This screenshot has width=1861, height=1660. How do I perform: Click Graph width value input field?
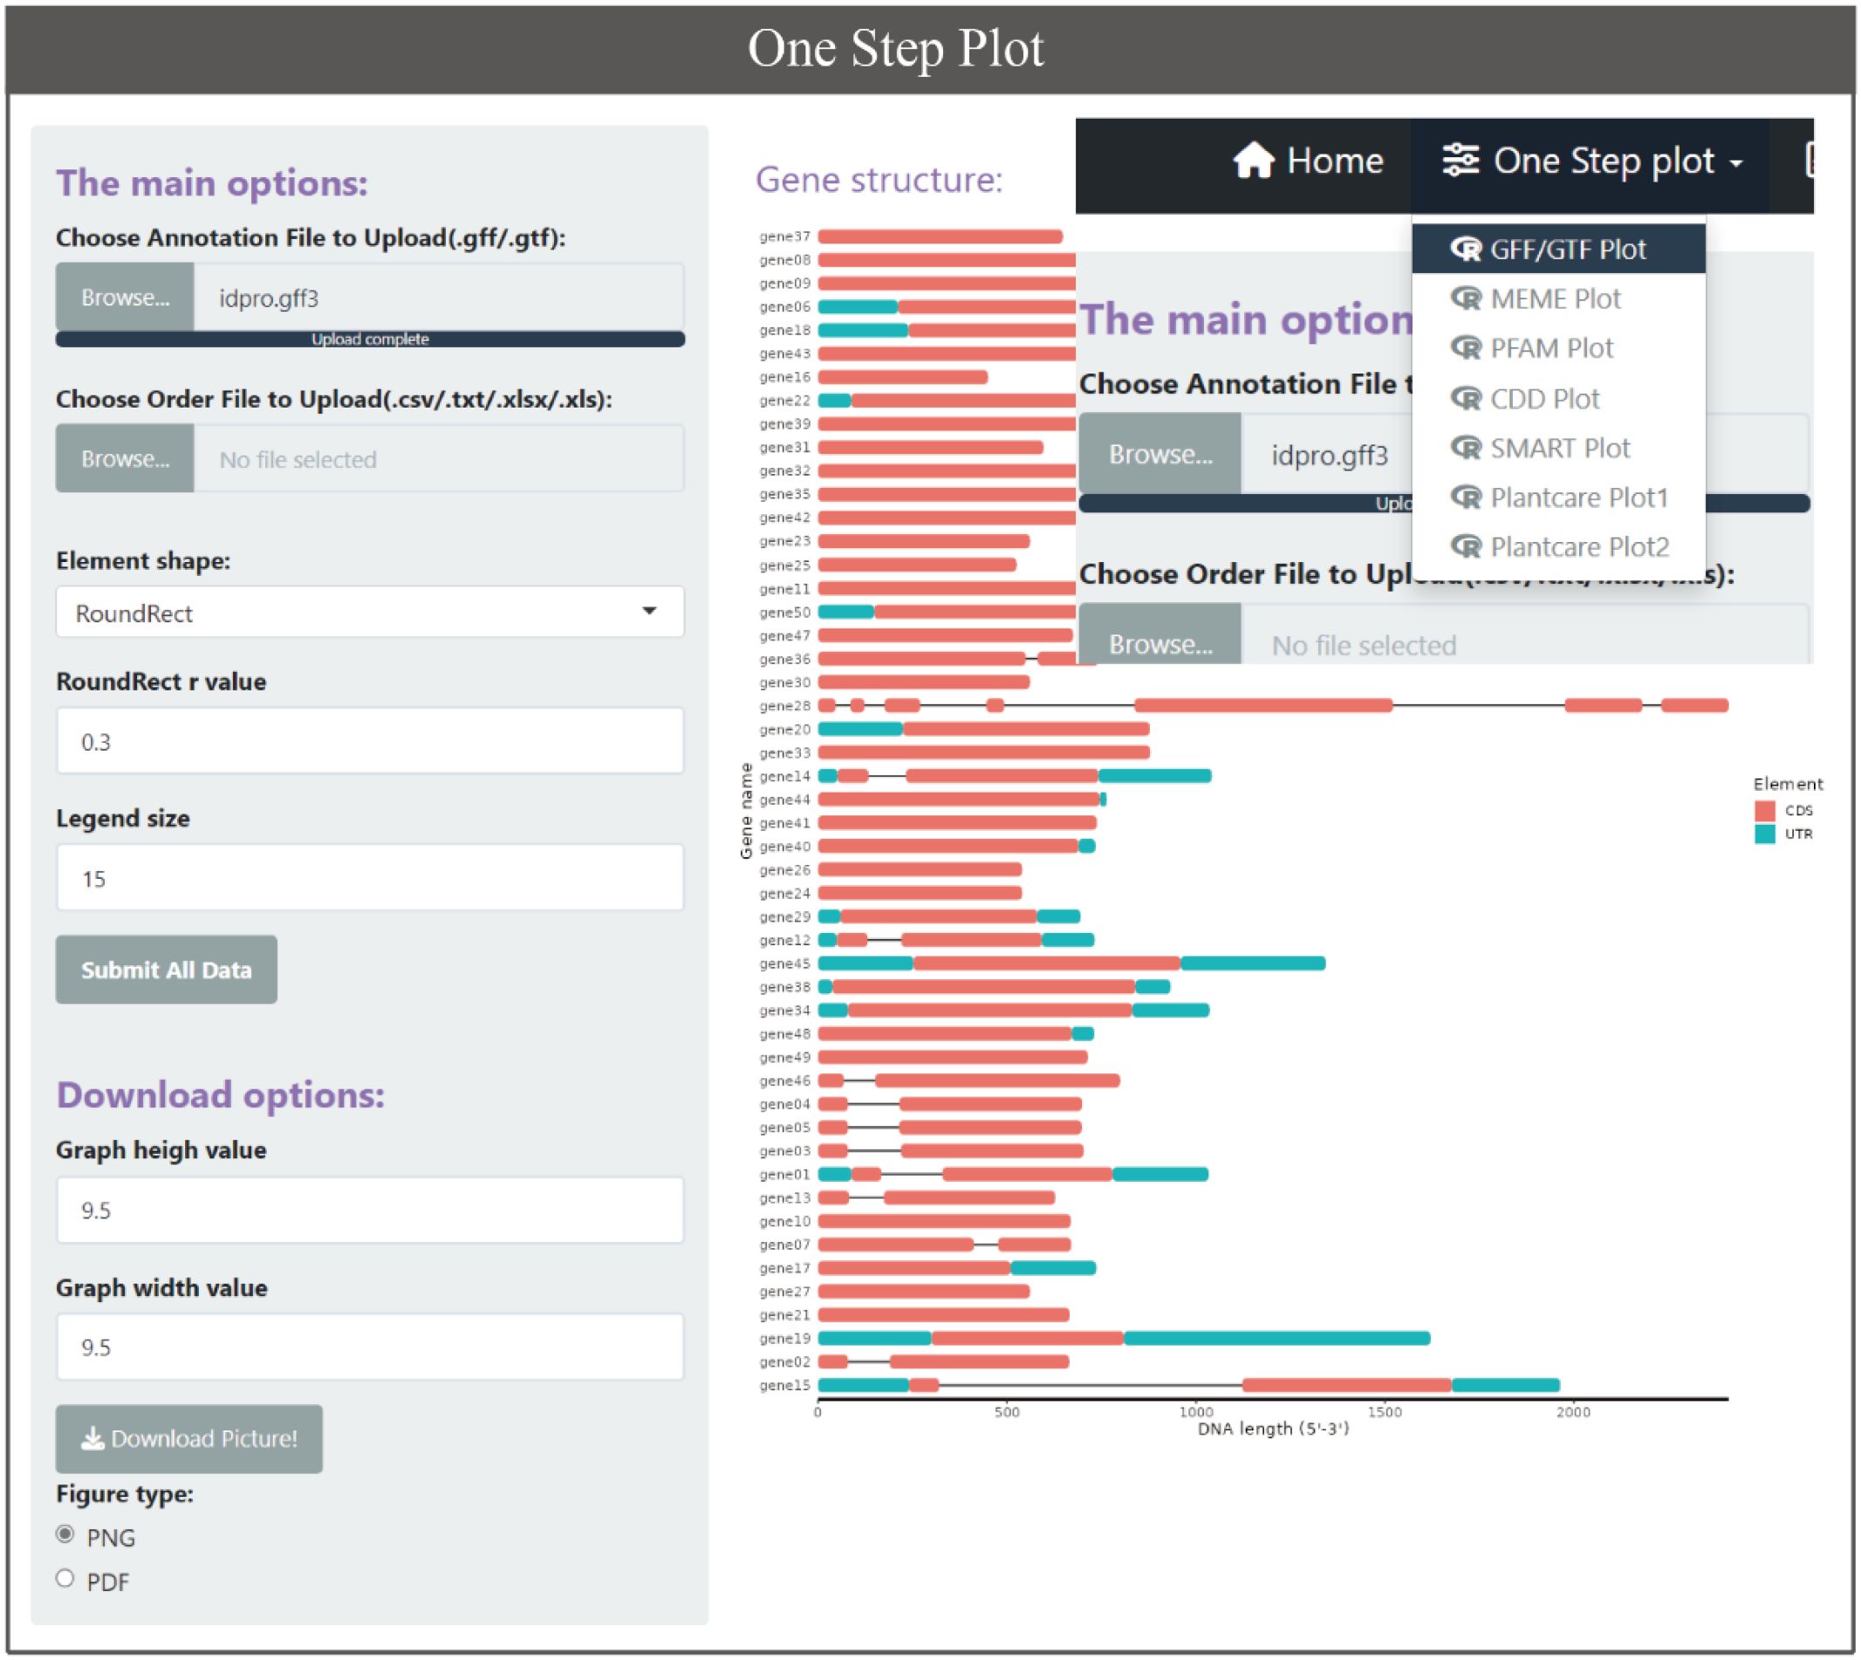coord(369,1347)
